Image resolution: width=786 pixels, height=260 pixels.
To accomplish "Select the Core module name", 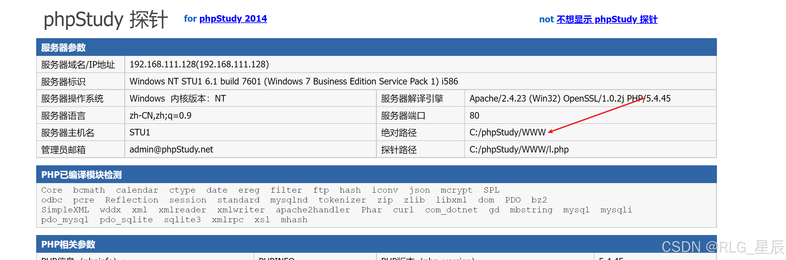I will pos(52,190).
